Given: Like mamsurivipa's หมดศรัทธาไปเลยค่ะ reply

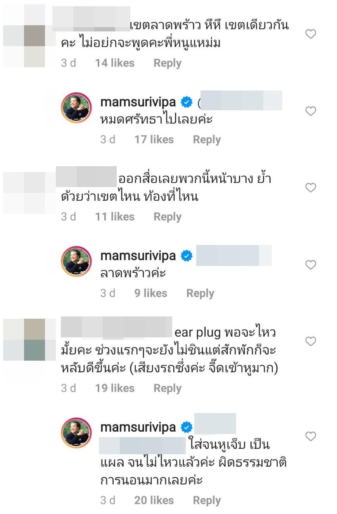Looking at the screenshot, I should pyautogui.click(x=311, y=111).
